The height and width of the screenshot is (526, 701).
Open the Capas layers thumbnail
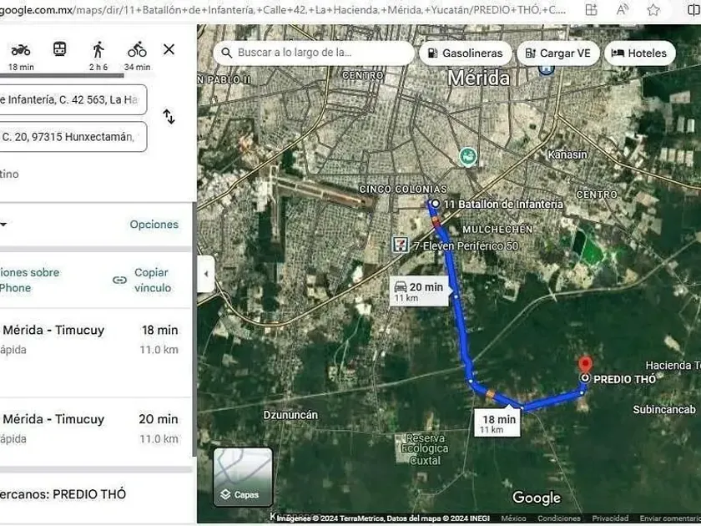pos(243,477)
